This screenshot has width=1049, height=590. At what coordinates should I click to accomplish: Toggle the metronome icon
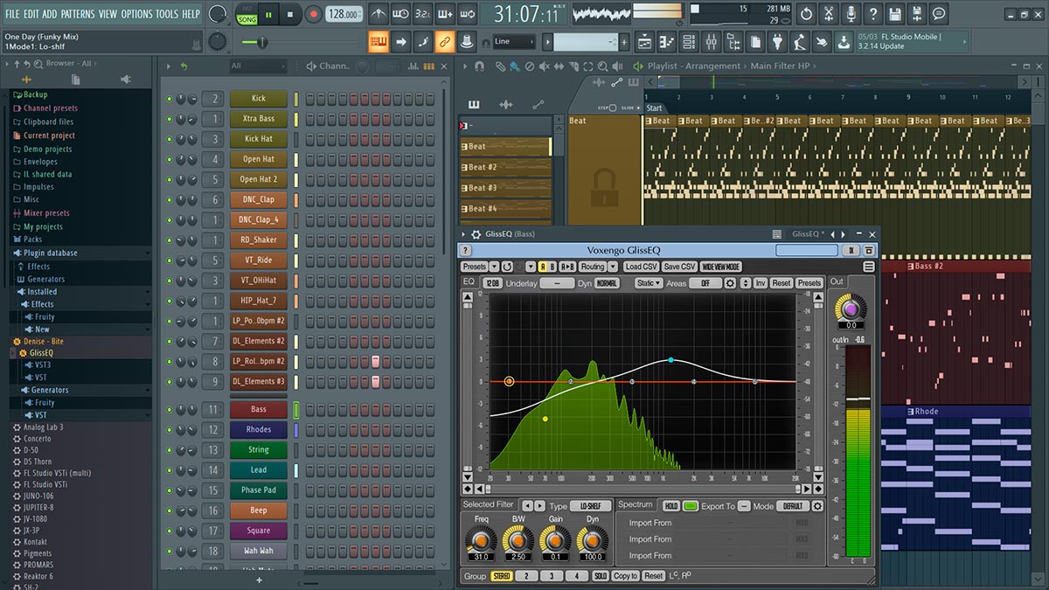(x=379, y=14)
